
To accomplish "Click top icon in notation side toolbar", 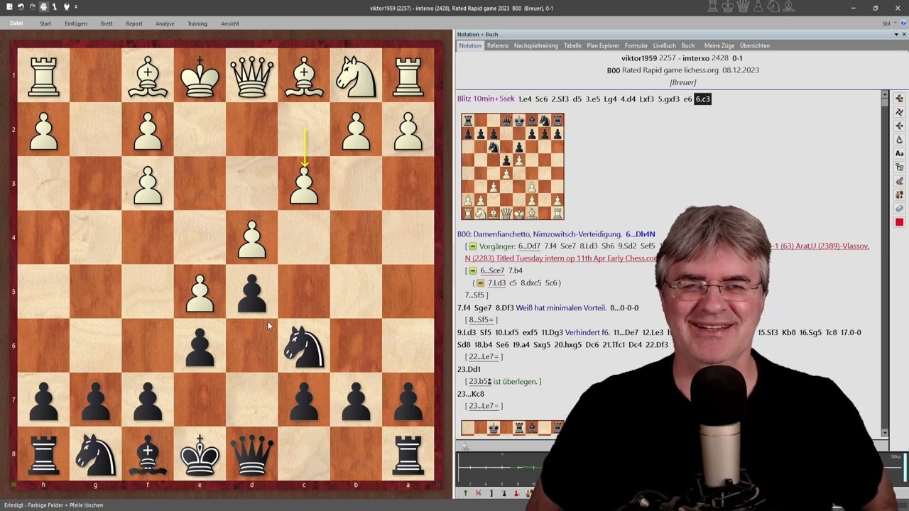I will click(899, 99).
